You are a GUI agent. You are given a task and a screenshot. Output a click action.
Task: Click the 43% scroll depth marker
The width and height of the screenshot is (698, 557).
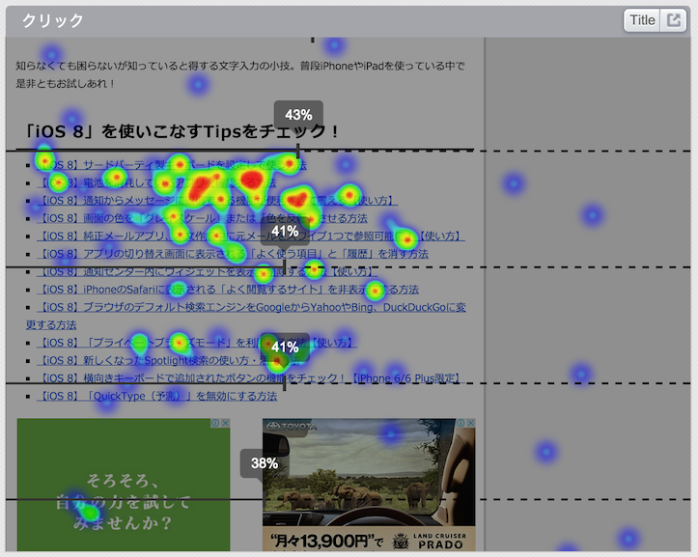297,115
